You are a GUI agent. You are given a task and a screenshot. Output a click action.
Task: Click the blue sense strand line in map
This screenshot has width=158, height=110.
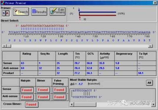(98, 12)
